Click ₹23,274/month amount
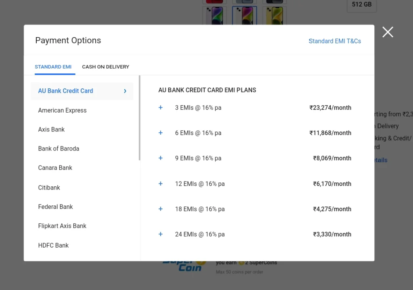Image resolution: width=413 pixels, height=290 pixels. click(330, 107)
